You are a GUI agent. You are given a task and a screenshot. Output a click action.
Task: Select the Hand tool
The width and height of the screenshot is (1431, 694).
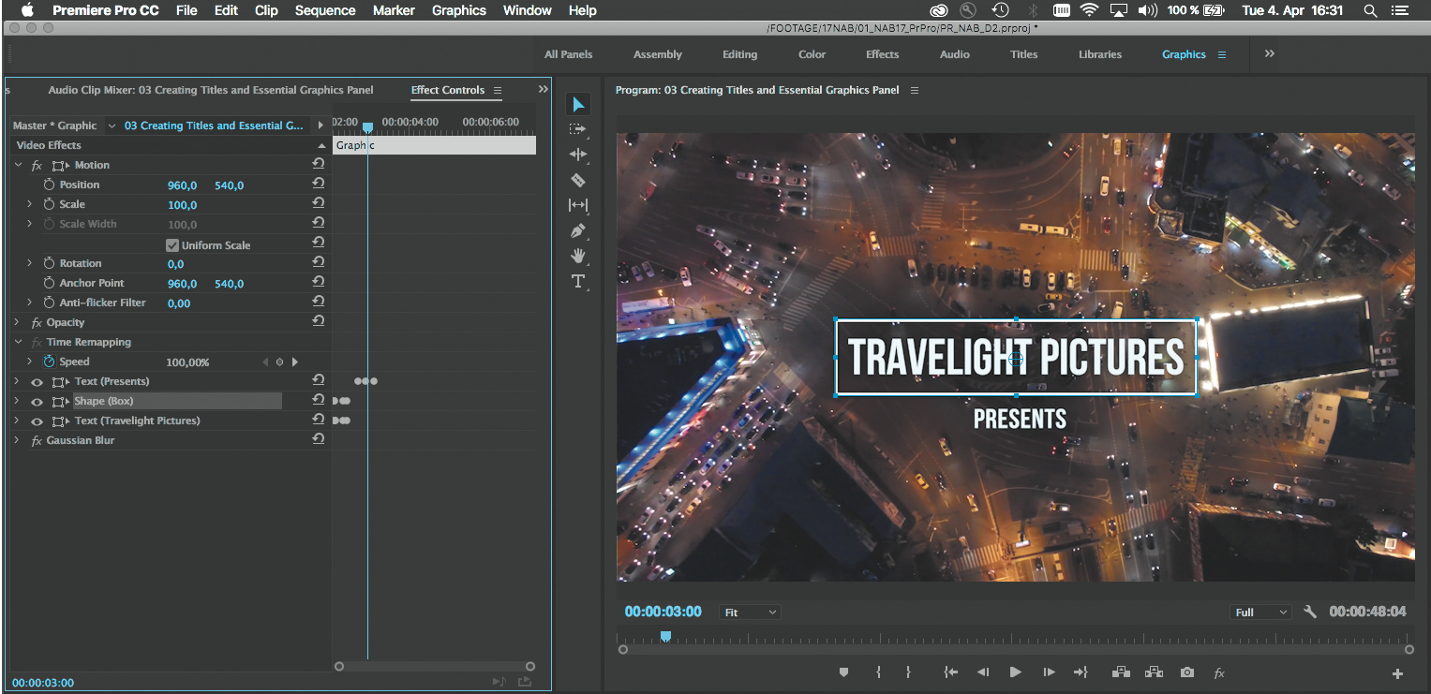click(578, 256)
